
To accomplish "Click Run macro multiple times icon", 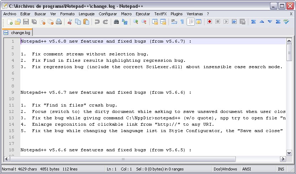I will pos(234,22).
